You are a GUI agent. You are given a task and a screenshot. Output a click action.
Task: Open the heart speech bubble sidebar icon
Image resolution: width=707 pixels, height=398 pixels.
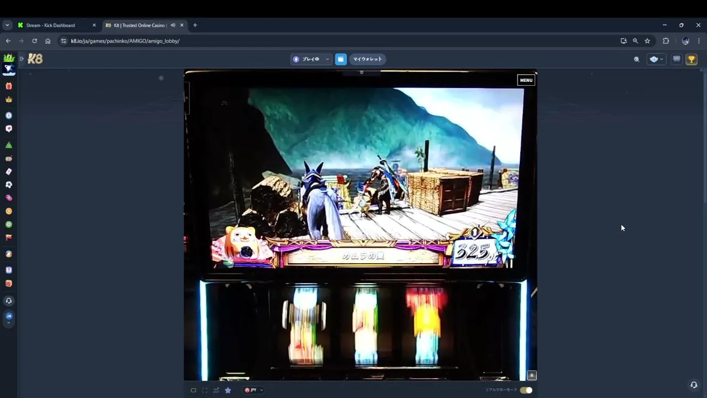(9, 129)
